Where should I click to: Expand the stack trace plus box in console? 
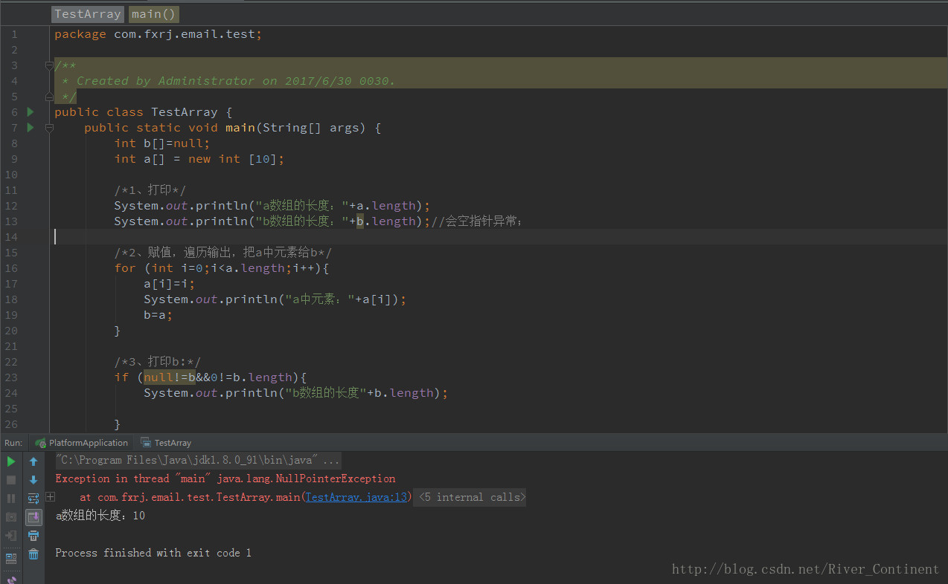click(x=50, y=497)
